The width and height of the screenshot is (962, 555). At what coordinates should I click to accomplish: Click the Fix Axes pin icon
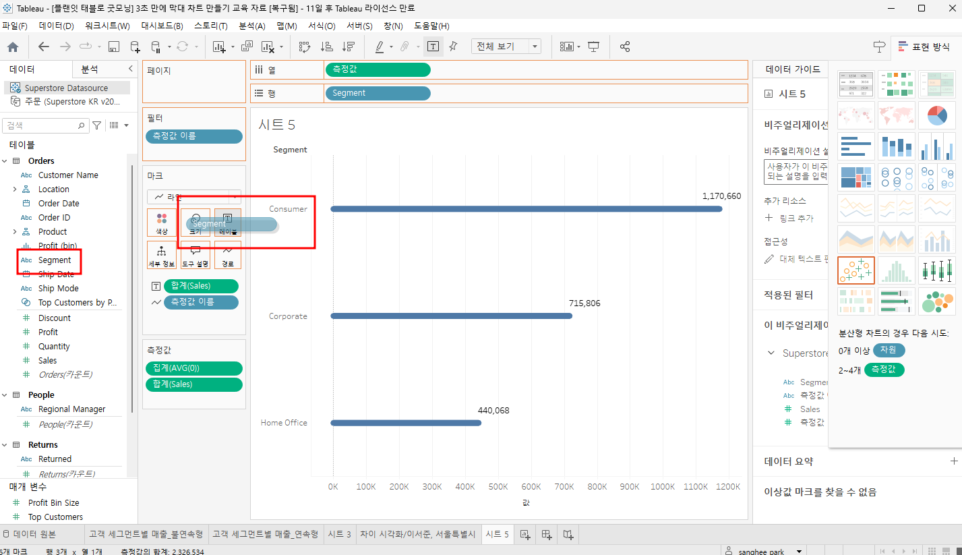(x=453, y=47)
